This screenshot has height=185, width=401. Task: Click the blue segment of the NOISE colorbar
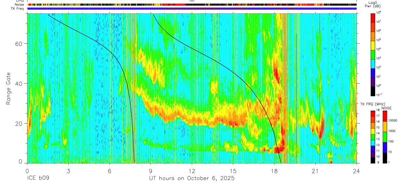click(x=385, y=147)
